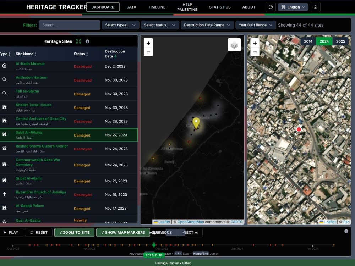Zoom out on the dark overview map
This screenshot has height=266, width=355.
point(148,52)
